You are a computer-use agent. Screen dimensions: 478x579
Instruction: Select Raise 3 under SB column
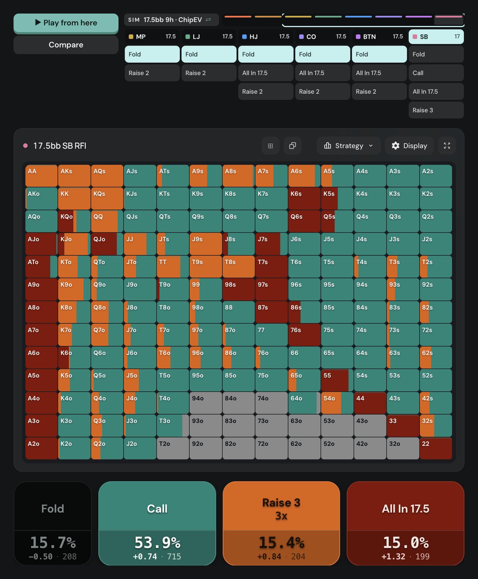(x=436, y=110)
